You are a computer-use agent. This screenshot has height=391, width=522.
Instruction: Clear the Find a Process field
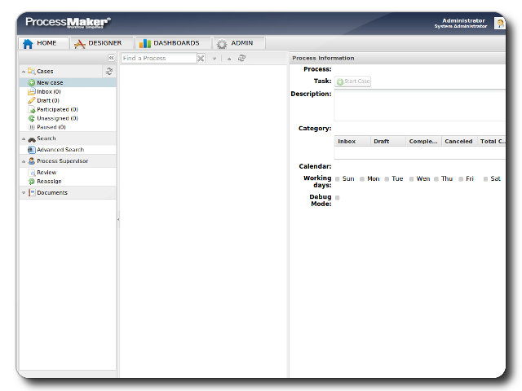(201, 59)
